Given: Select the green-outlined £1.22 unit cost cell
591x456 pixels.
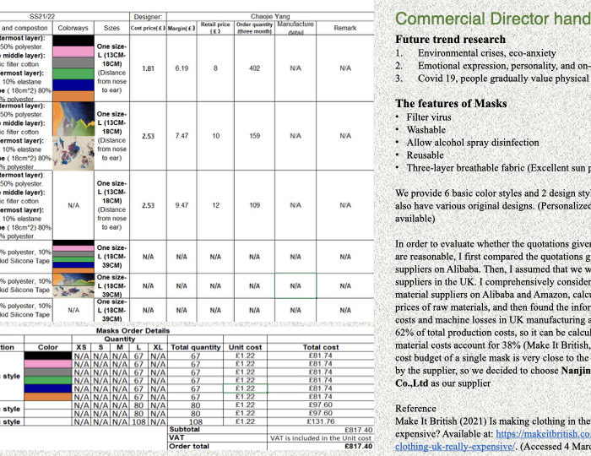Looking at the screenshot, I should (246, 388).
